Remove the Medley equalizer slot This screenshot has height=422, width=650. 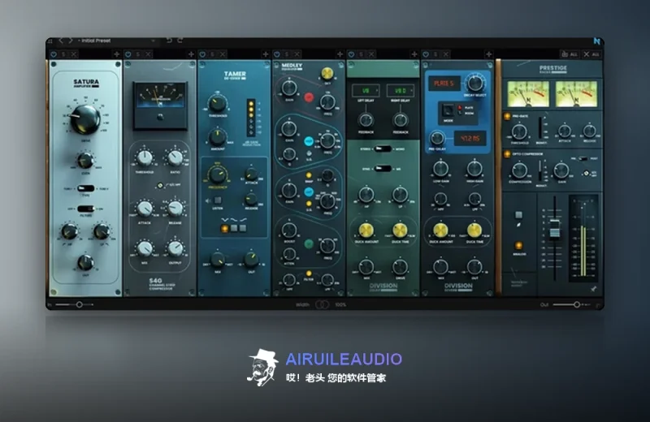pos(297,54)
